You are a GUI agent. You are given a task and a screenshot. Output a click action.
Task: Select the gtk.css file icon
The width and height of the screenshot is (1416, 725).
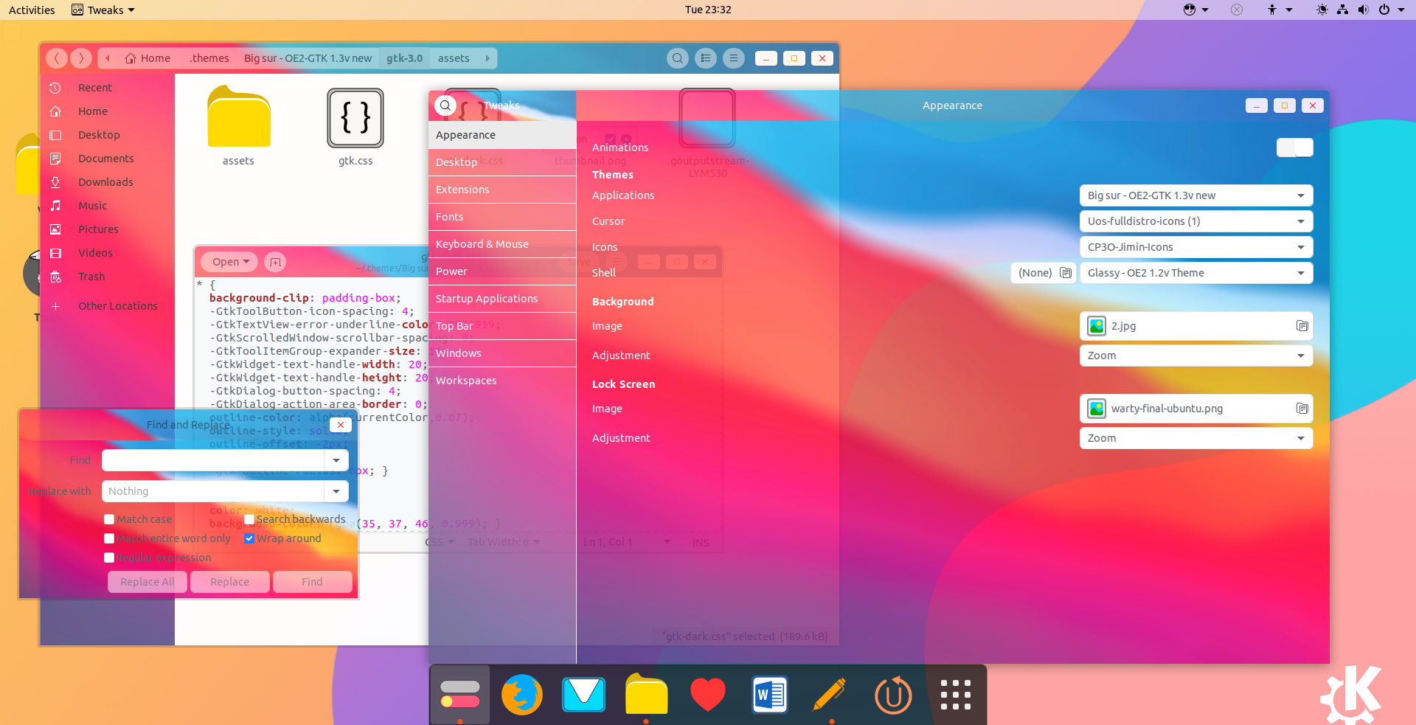click(355, 118)
